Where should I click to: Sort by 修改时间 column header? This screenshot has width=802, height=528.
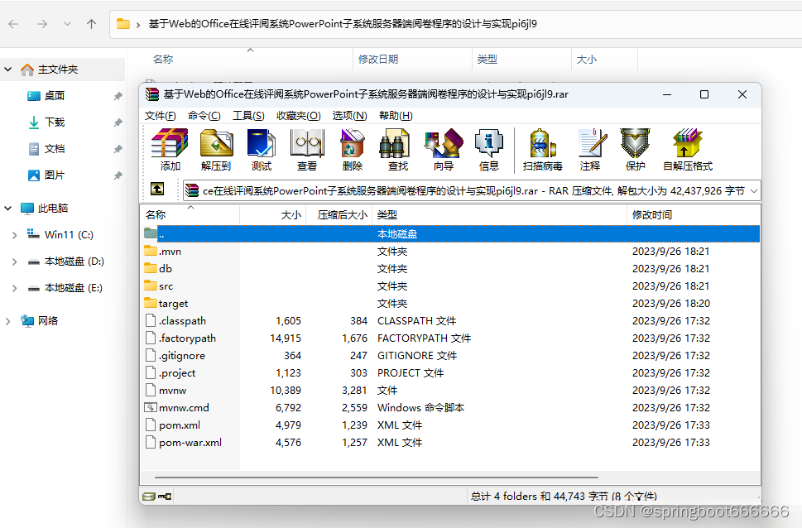tap(693, 215)
